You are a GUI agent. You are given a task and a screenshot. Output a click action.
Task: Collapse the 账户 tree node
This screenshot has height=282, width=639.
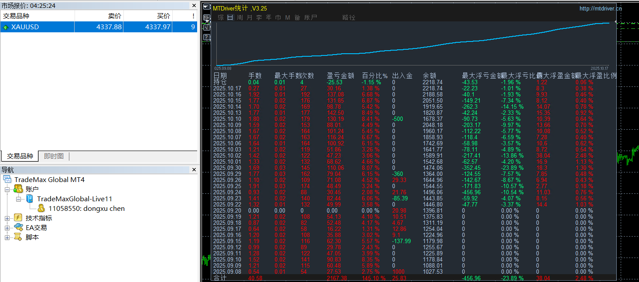[7, 189]
